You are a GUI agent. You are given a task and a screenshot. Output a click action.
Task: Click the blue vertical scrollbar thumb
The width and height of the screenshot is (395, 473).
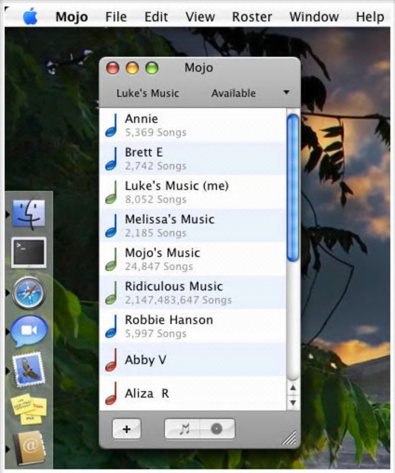point(293,188)
